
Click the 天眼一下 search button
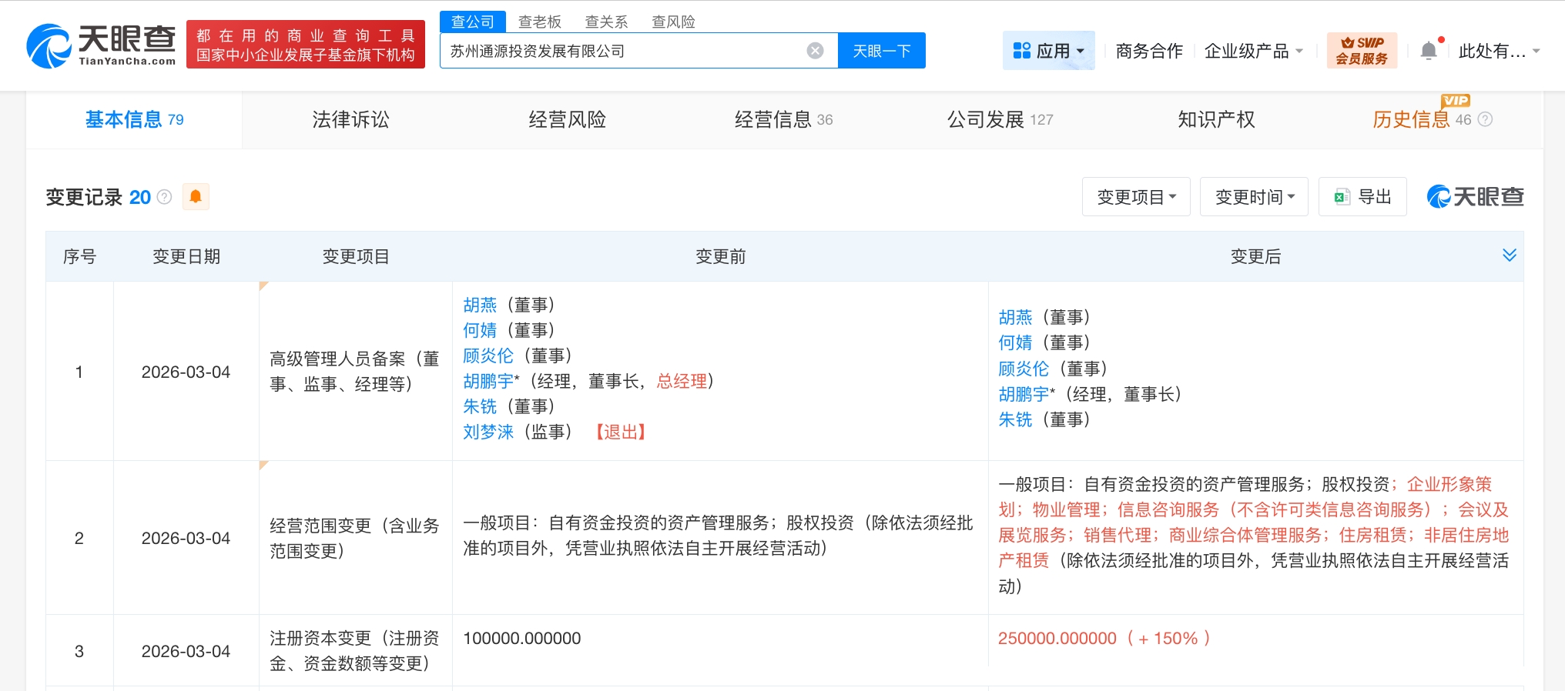881,51
